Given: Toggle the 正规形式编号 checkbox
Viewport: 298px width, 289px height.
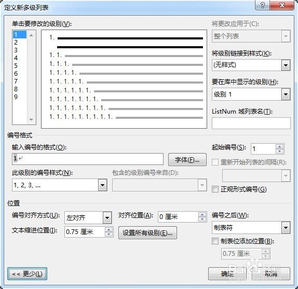Looking at the screenshot, I should tap(215, 189).
